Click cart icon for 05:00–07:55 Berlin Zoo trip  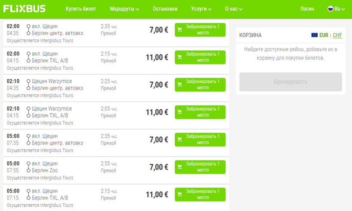[x=180, y=167]
